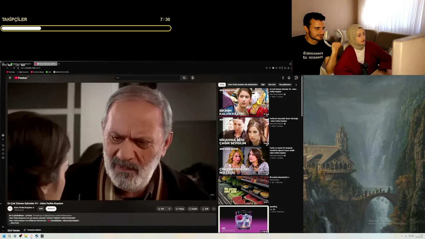This screenshot has height=239, width=425.
Task: Open the YouTube upload/create icon
Action: [283, 78]
